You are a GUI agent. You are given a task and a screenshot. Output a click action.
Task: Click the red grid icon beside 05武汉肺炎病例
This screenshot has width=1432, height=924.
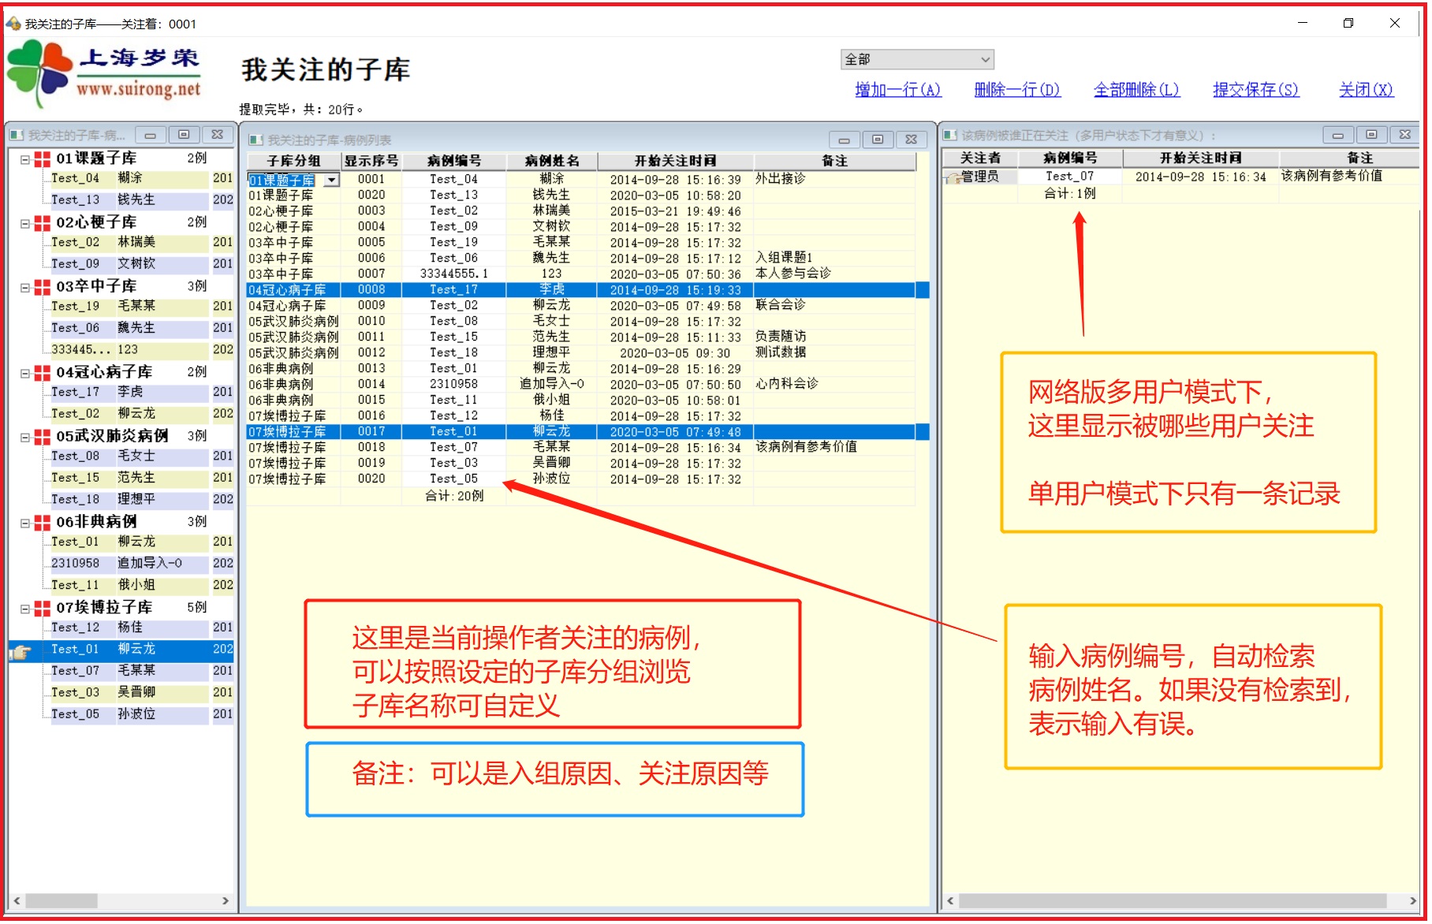[42, 437]
